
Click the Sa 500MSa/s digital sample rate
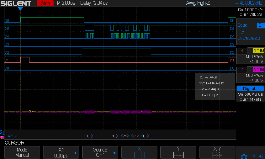251,94
